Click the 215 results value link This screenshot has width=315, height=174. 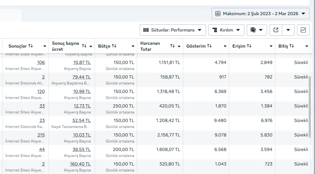(x=41, y=135)
